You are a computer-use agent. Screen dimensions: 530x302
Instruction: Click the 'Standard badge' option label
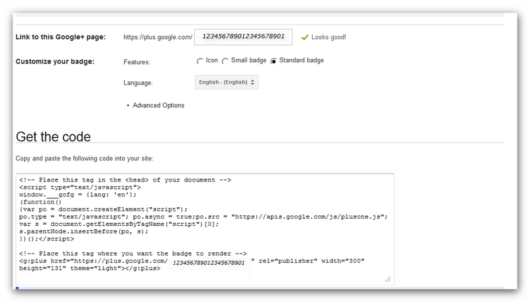coord(301,60)
